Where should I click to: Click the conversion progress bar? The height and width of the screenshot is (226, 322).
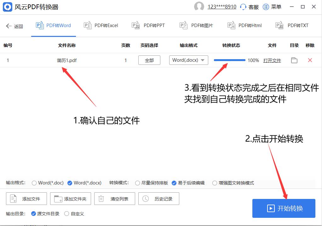pyautogui.click(x=229, y=60)
